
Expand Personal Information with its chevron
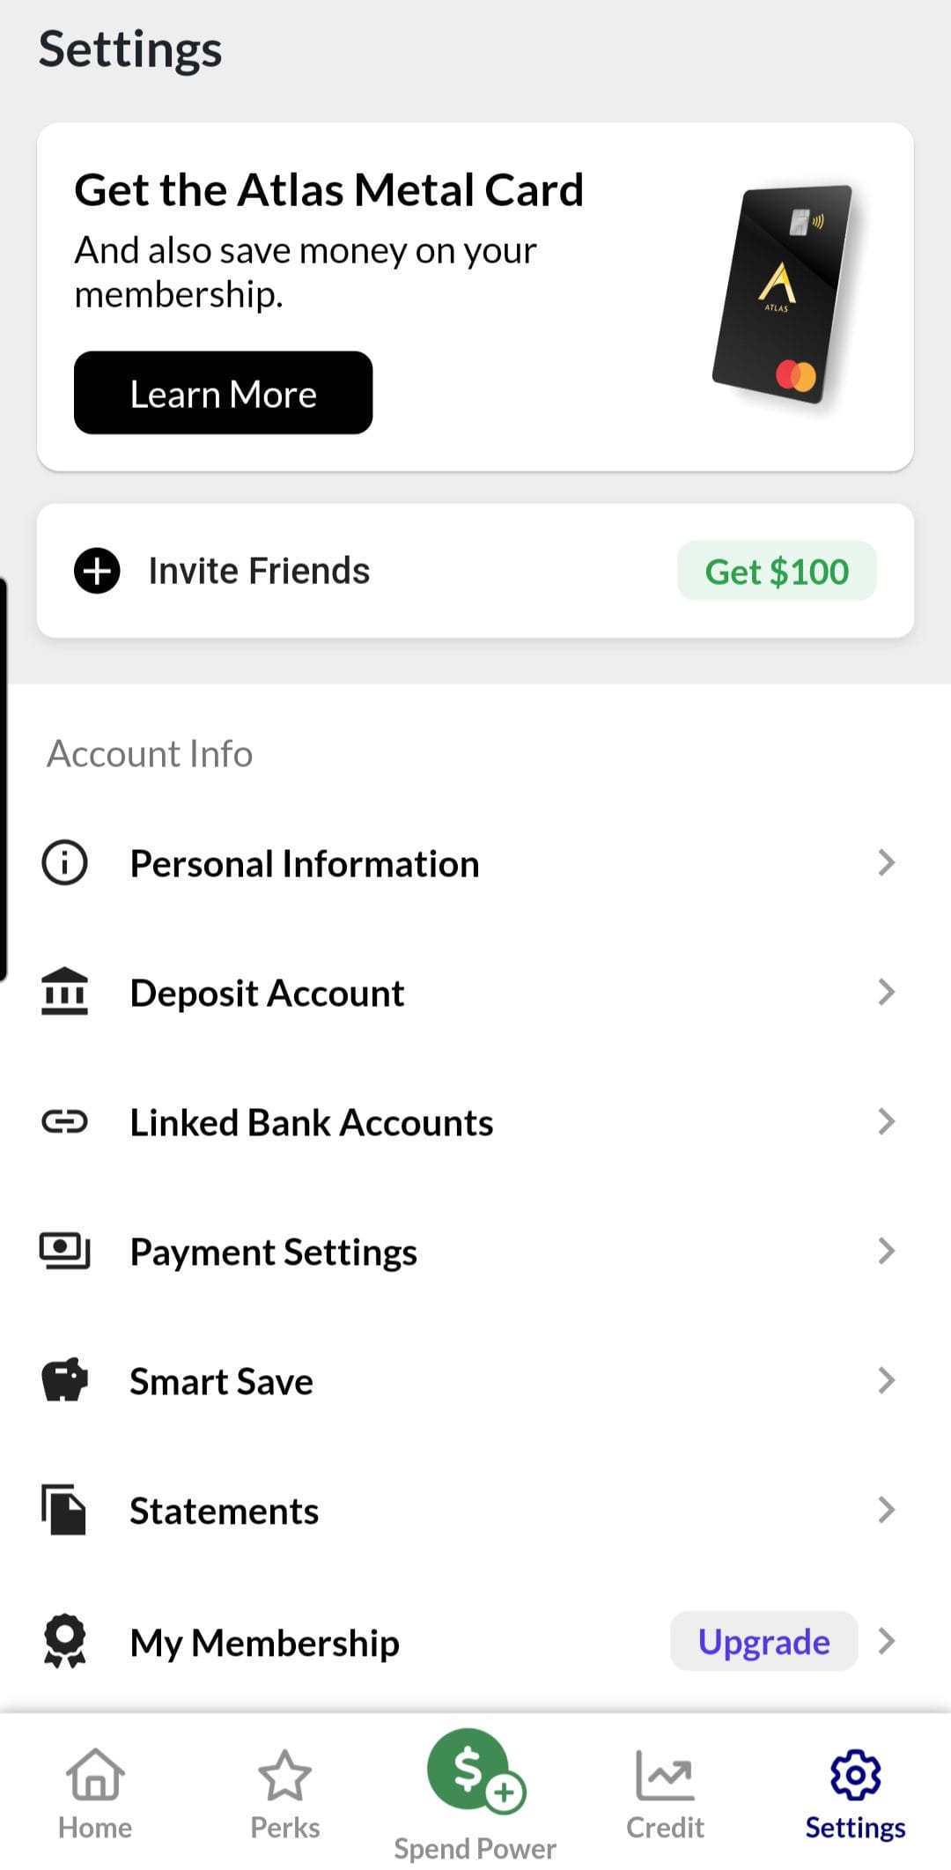click(x=886, y=862)
